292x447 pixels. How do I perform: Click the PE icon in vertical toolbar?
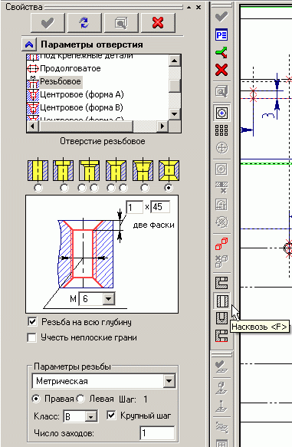[x=221, y=35]
